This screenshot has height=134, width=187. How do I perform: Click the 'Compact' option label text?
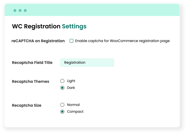pyautogui.click(x=75, y=112)
